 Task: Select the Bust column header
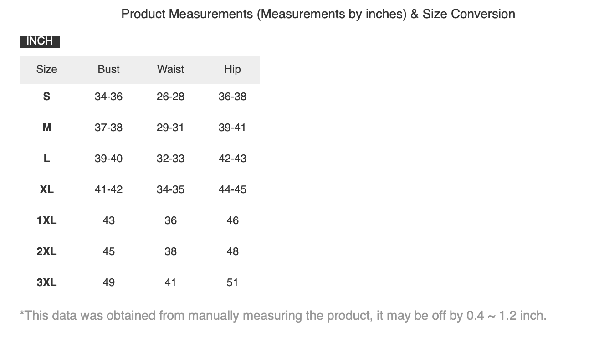[108, 69]
